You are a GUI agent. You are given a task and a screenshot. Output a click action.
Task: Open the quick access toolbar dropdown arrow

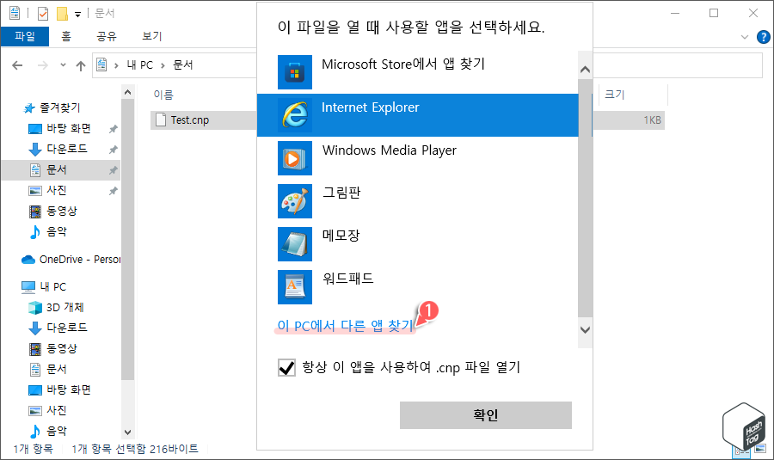[77, 15]
